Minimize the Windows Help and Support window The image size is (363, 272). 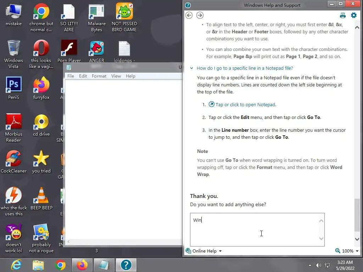332,4
